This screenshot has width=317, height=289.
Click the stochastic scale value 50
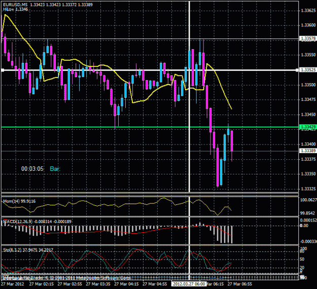302,259
